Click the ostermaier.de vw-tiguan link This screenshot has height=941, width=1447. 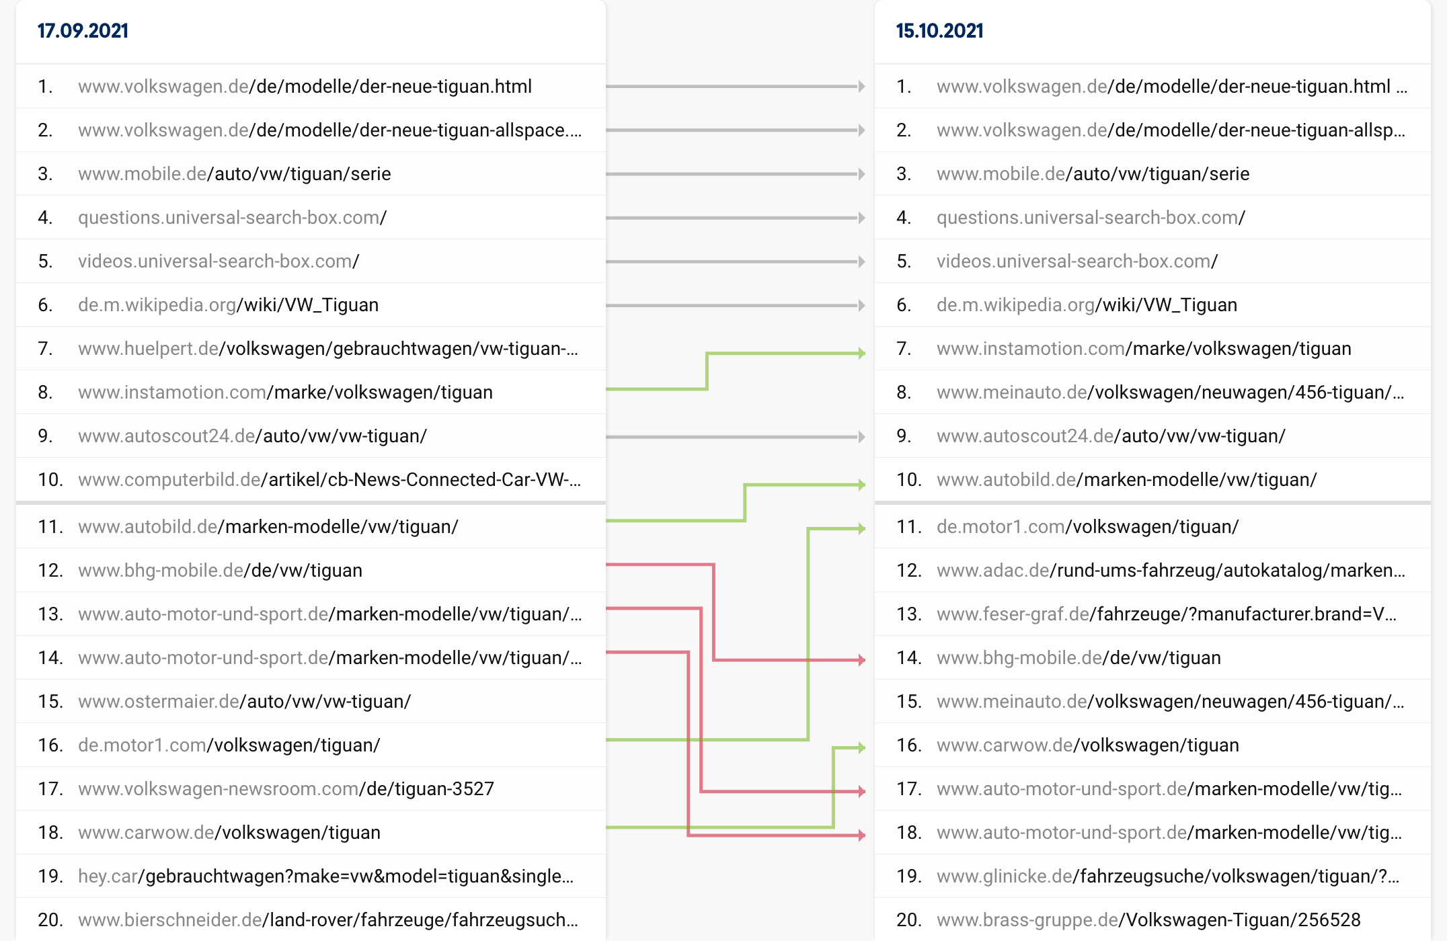(x=244, y=702)
